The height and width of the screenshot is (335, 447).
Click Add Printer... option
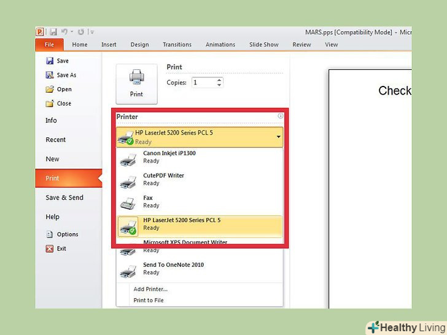pos(150,289)
